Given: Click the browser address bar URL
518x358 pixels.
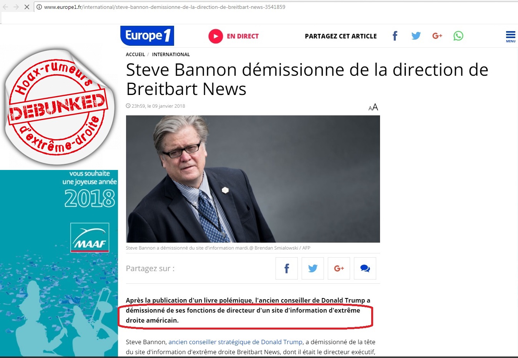Looking at the screenshot, I should click(164, 7).
